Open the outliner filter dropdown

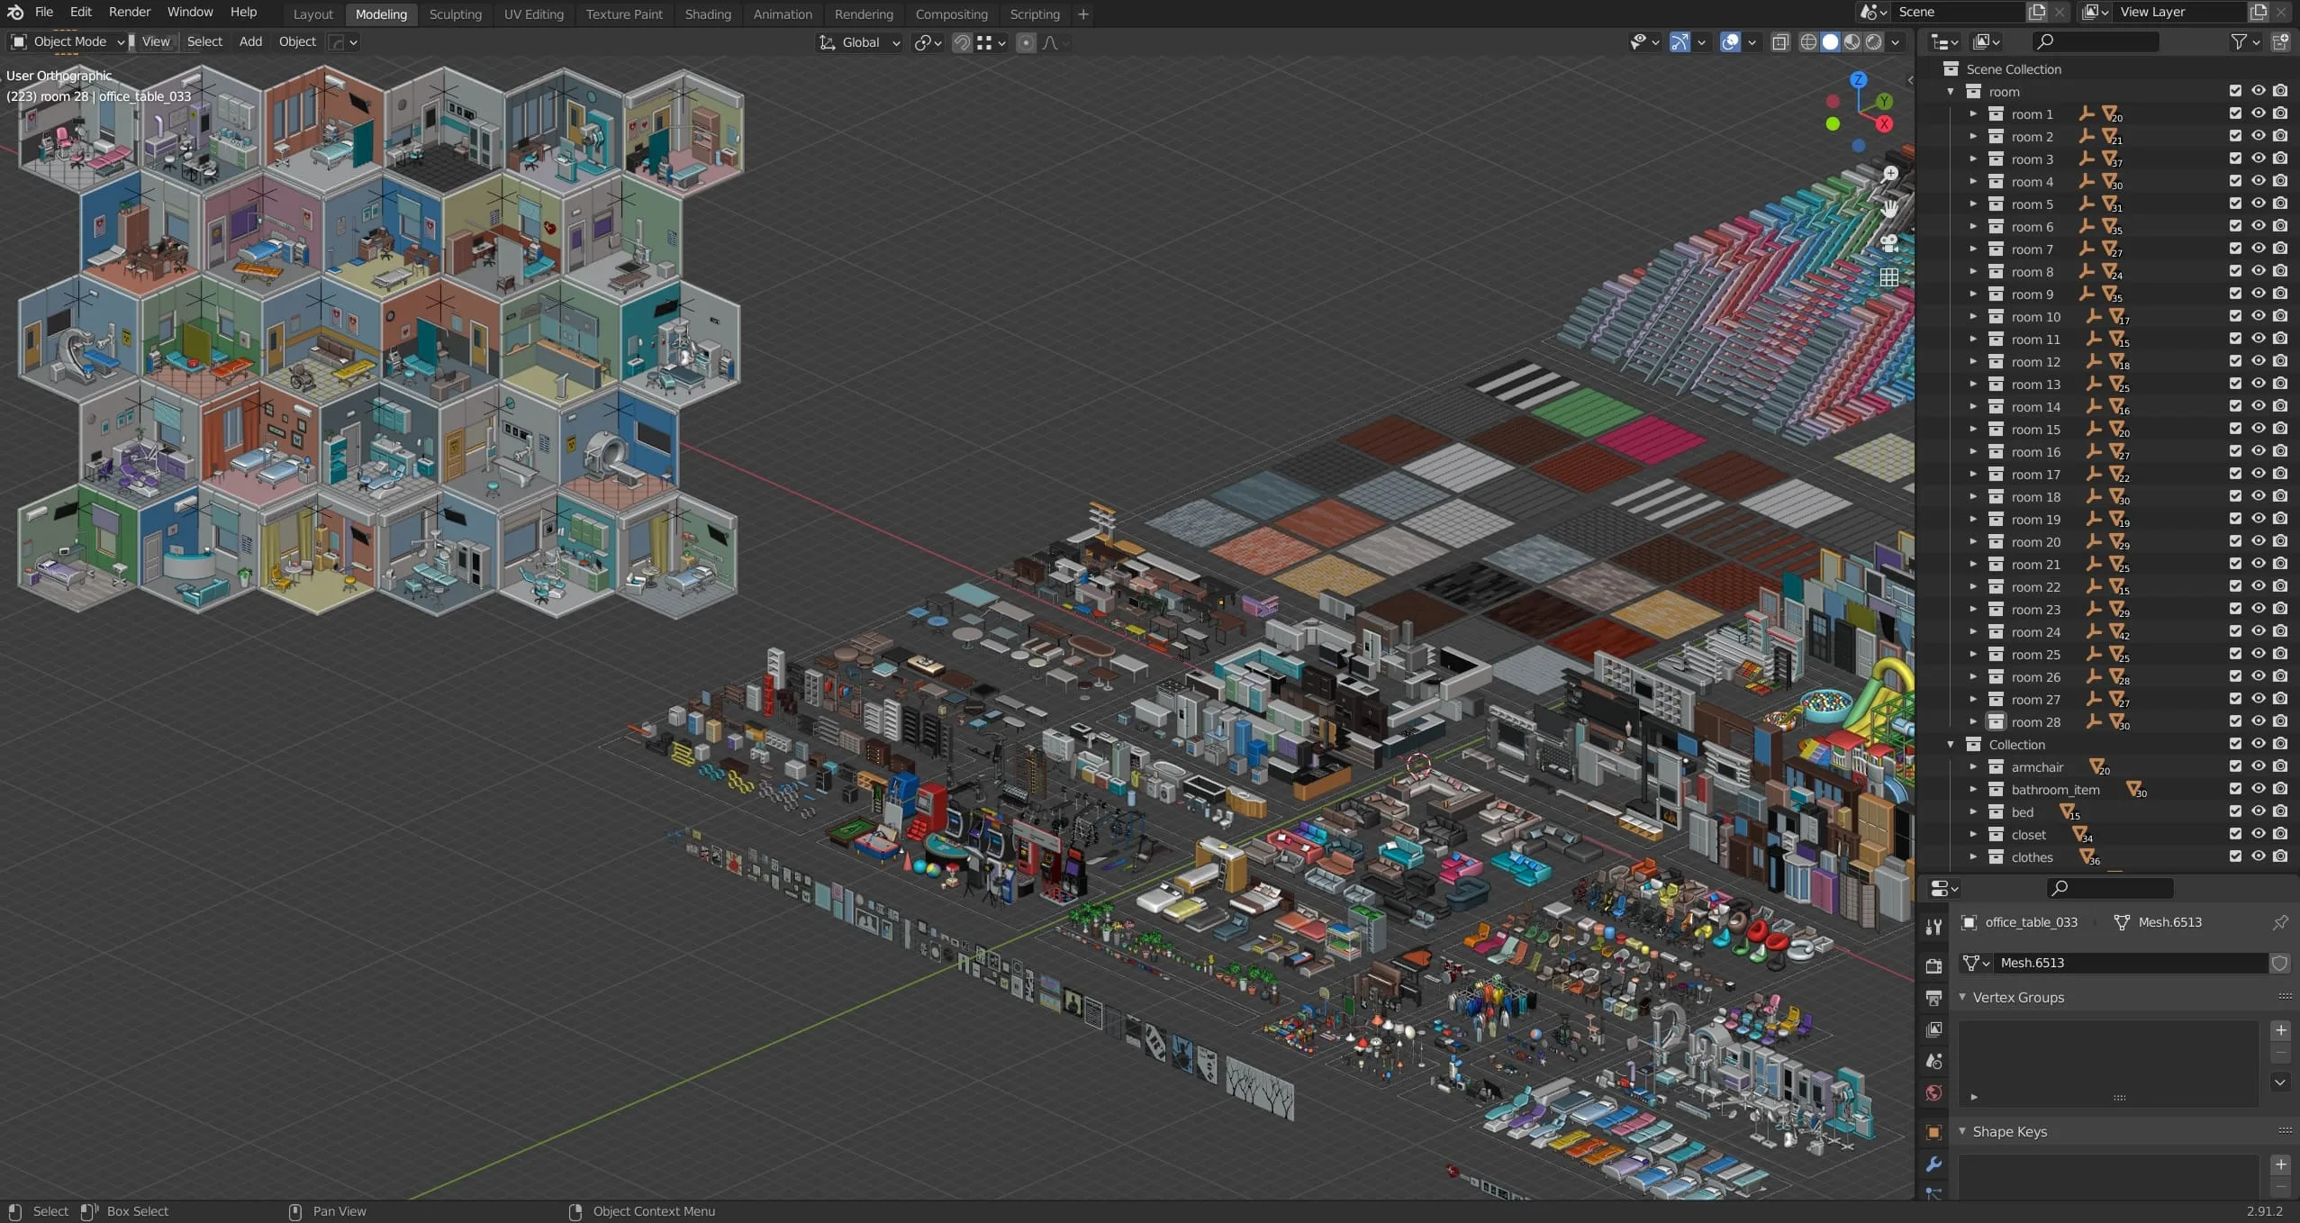tap(2245, 41)
